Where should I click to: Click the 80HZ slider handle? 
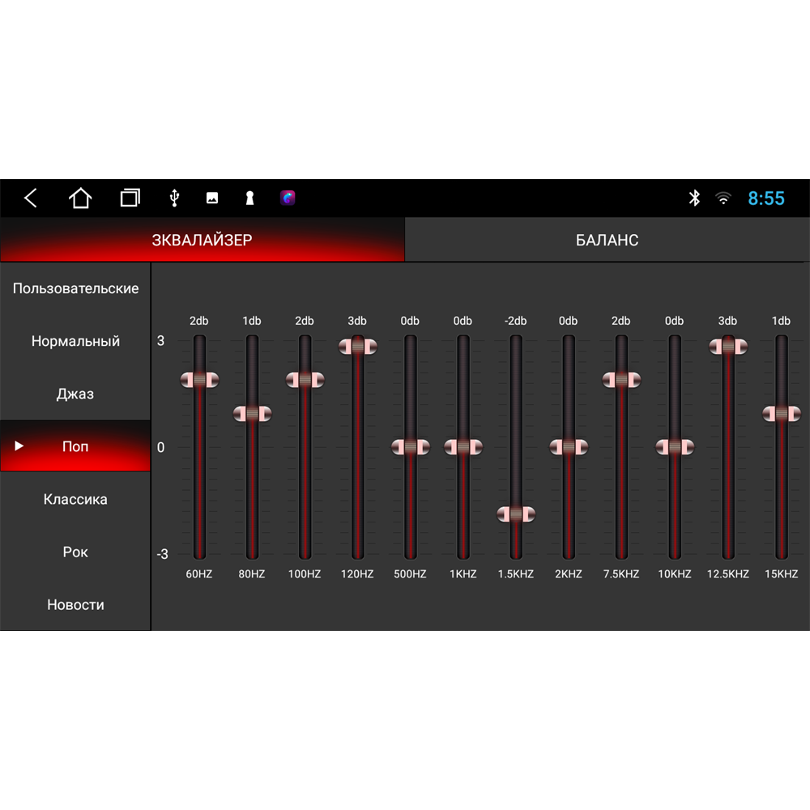(252, 414)
